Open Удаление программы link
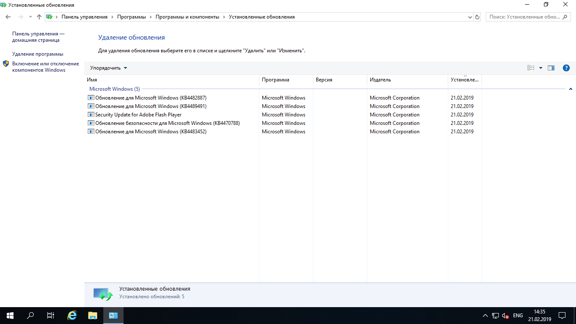Image resolution: width=576 pixels, height=324 pixels. (38, 54)
